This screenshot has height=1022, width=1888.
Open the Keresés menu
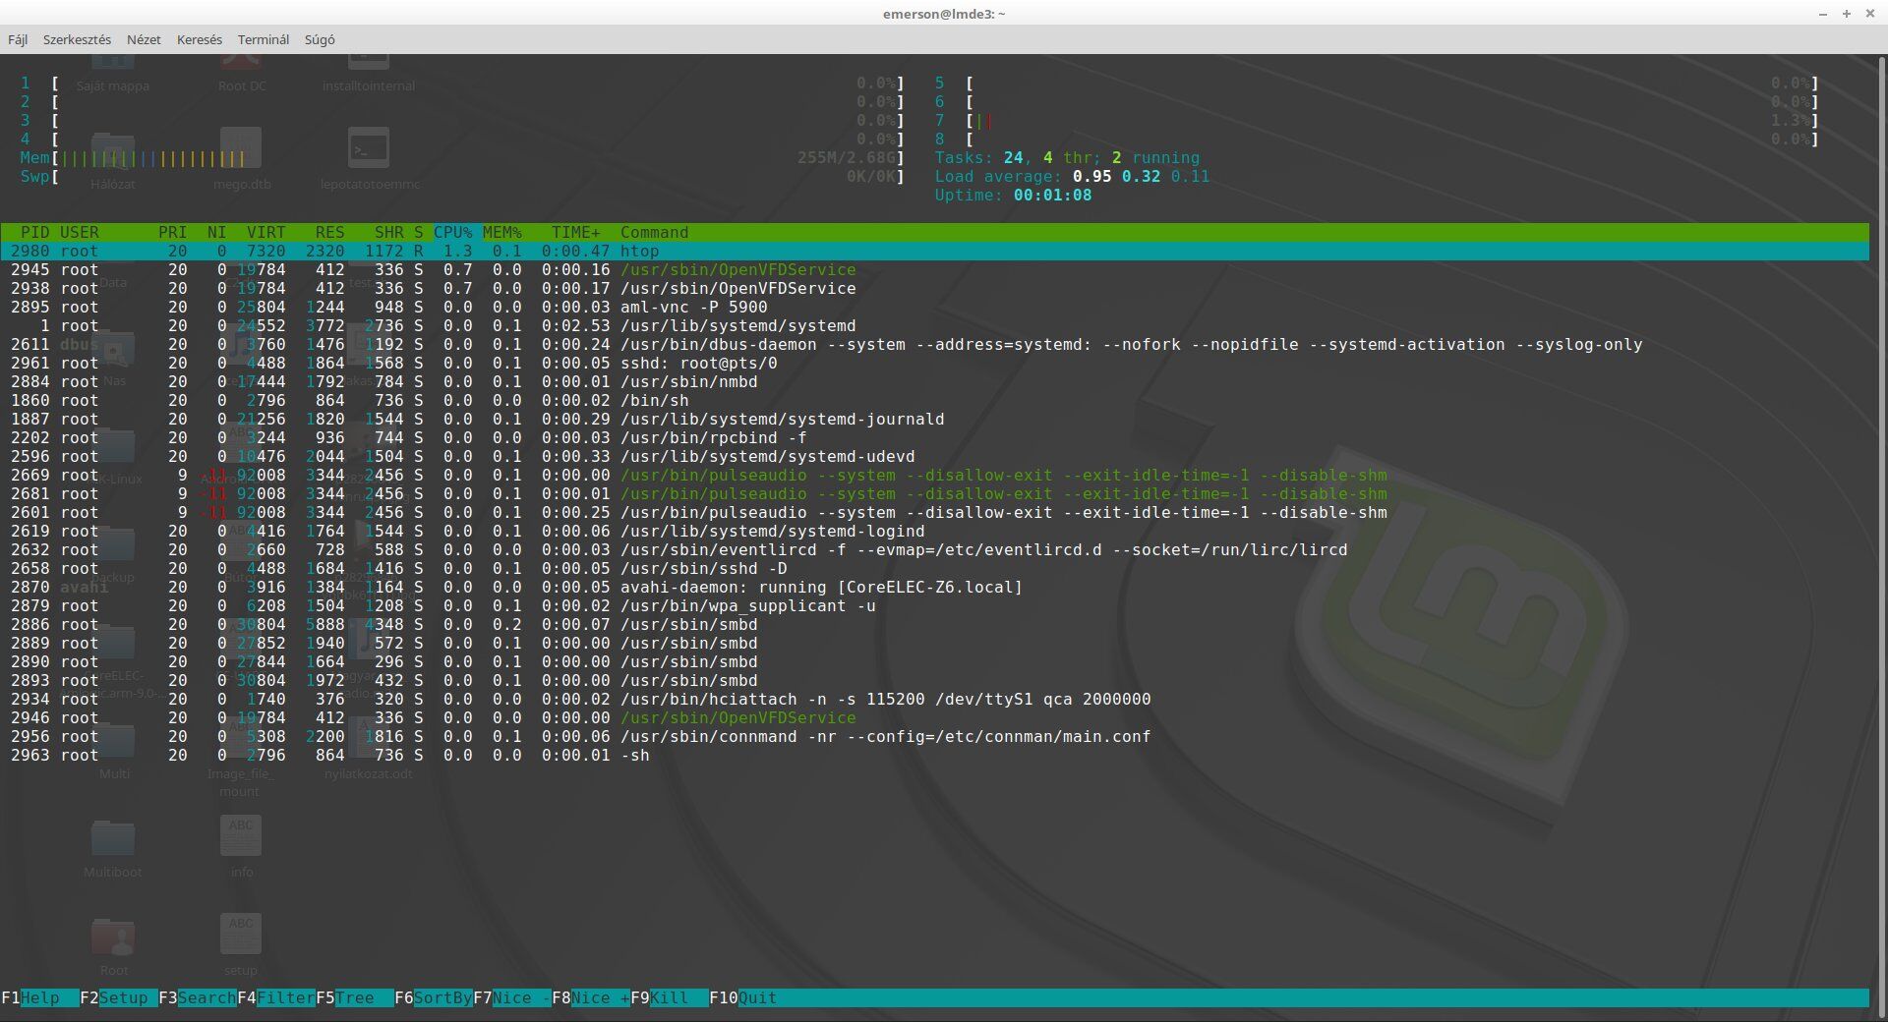click(200, 39)
